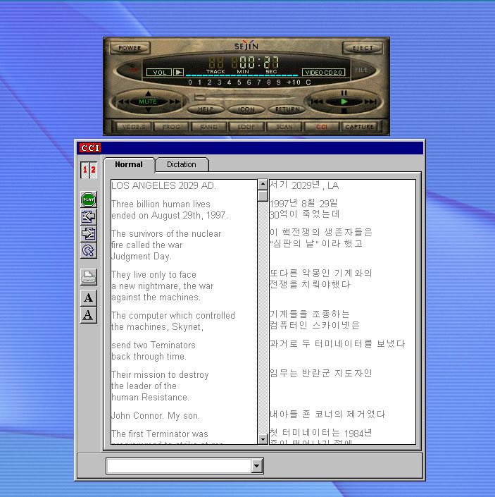
Task: Click the player seek slider handle
Action: [200, 97]
